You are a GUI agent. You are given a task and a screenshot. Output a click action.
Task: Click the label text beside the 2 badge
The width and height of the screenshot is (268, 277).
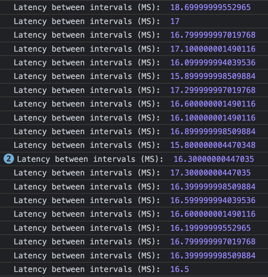point(90,159)
